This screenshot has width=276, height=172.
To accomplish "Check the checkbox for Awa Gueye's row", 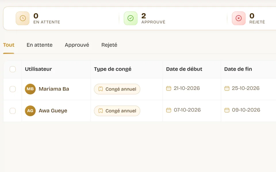I will [x=13, y=111].
